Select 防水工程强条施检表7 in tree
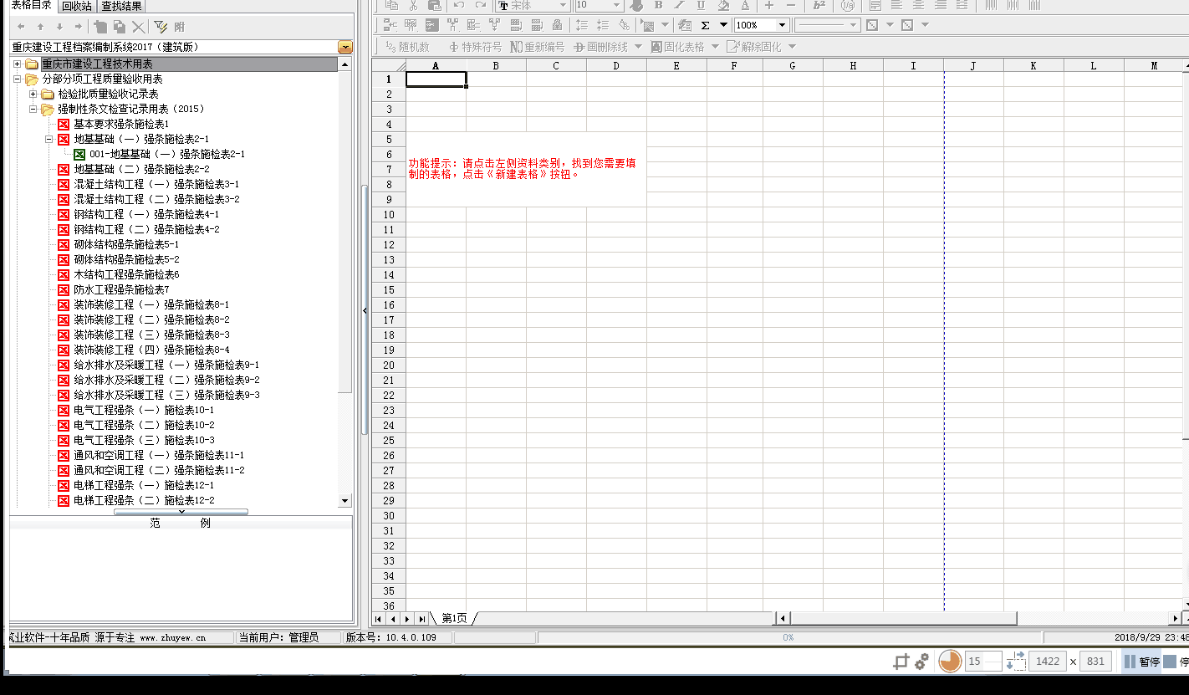This screenshot has width=1189, height=695. click(x=120, y=290)
